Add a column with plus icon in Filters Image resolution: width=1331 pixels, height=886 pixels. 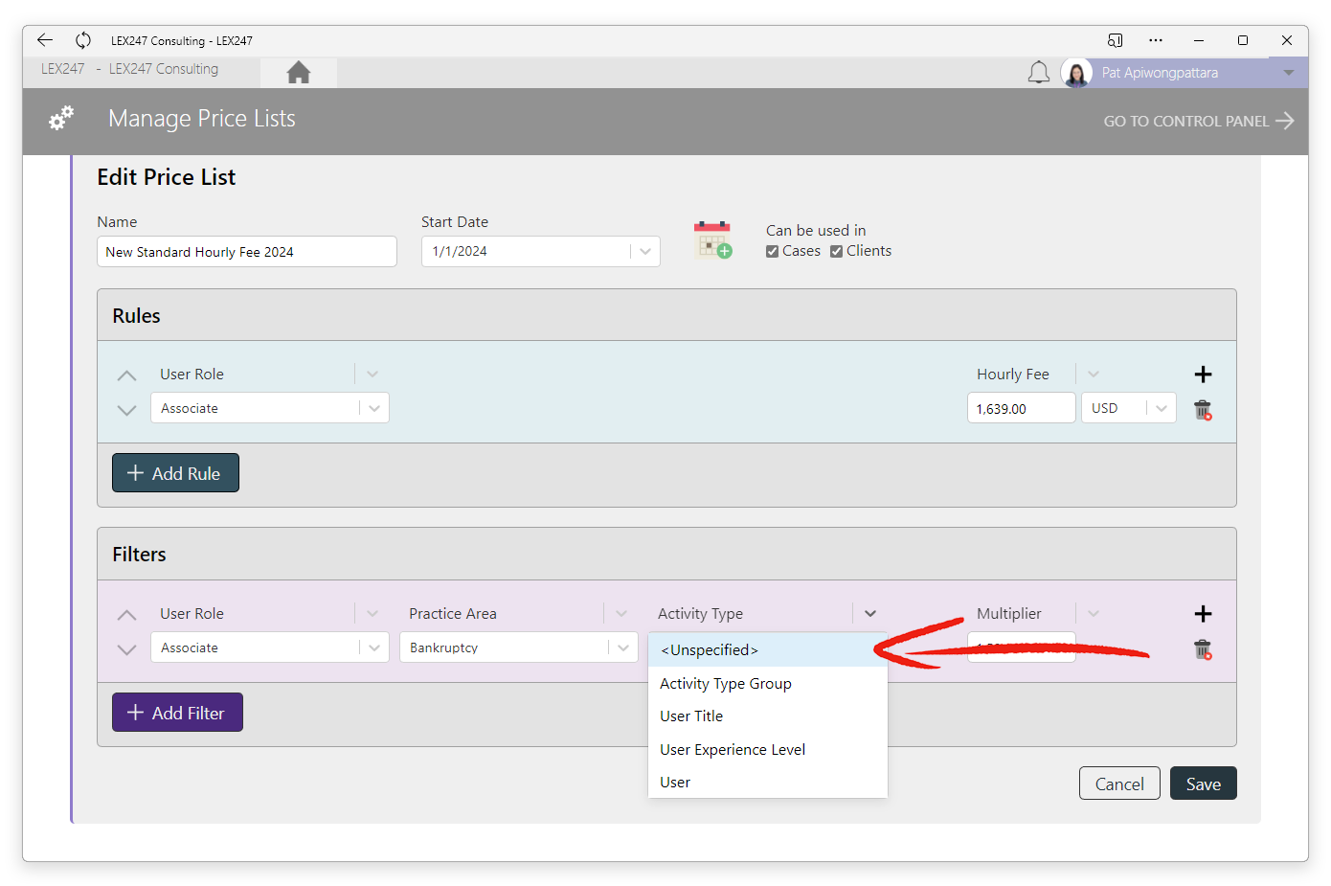1203,614
